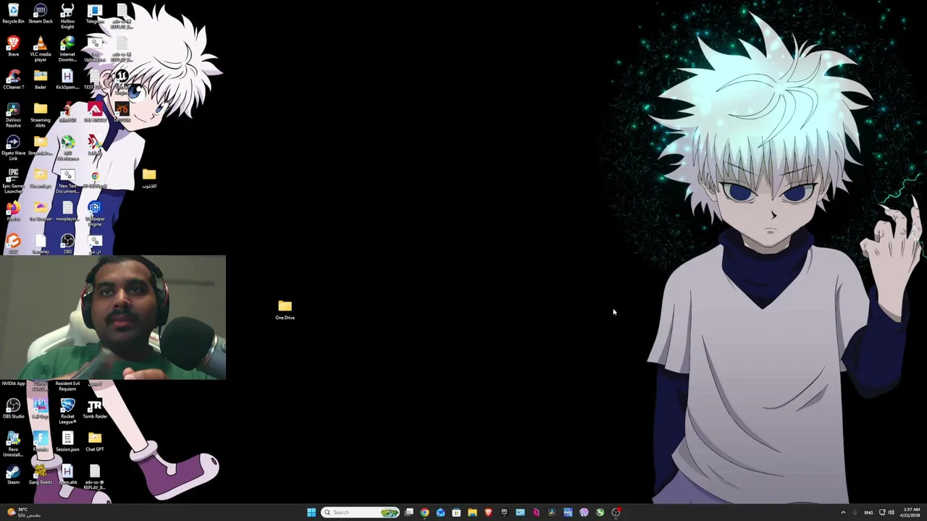
Task: Click the taskbar Search box
Action: coord(361,512)
